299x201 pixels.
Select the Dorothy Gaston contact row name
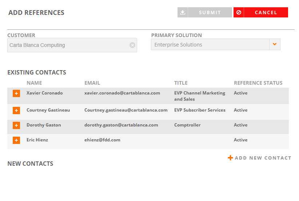click(x=44, y=125)
